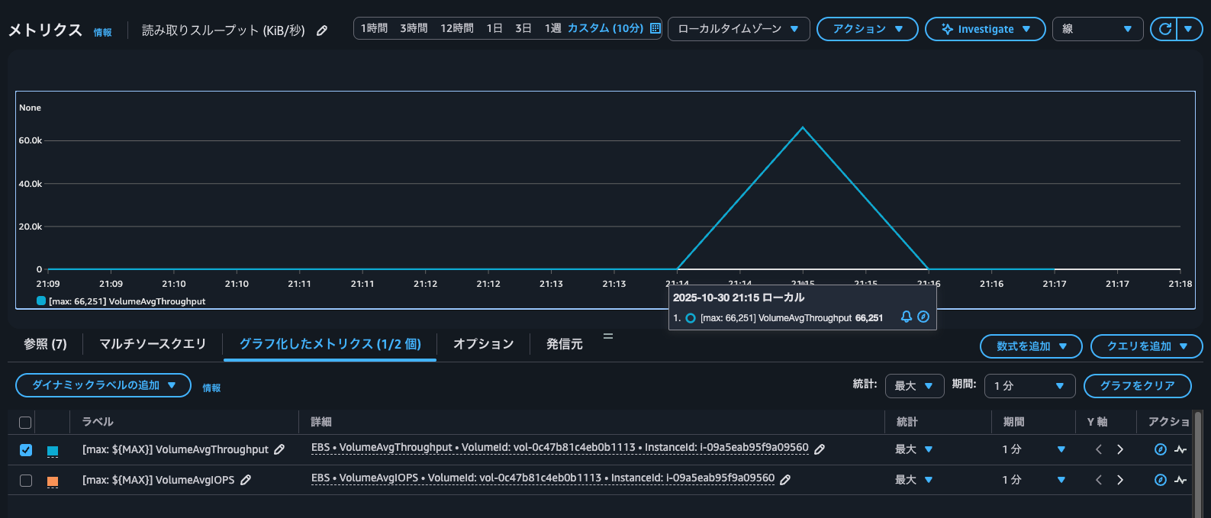Open ダイナミックラベルの追加 dropdown

coord(103,385)
